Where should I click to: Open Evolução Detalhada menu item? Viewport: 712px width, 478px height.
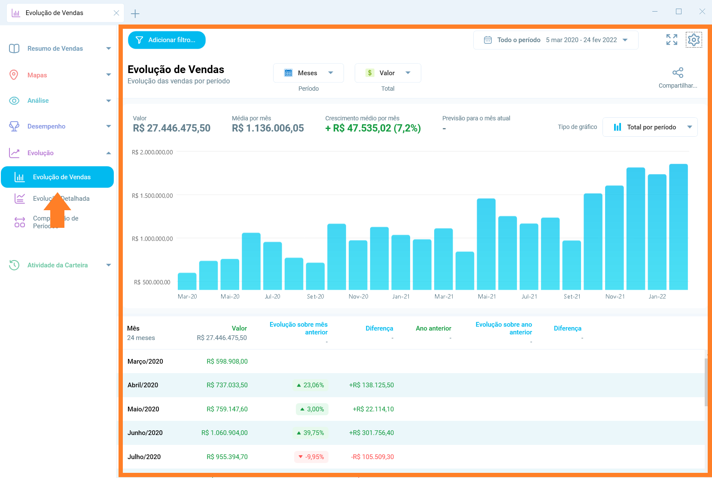[x=61, y=198]
